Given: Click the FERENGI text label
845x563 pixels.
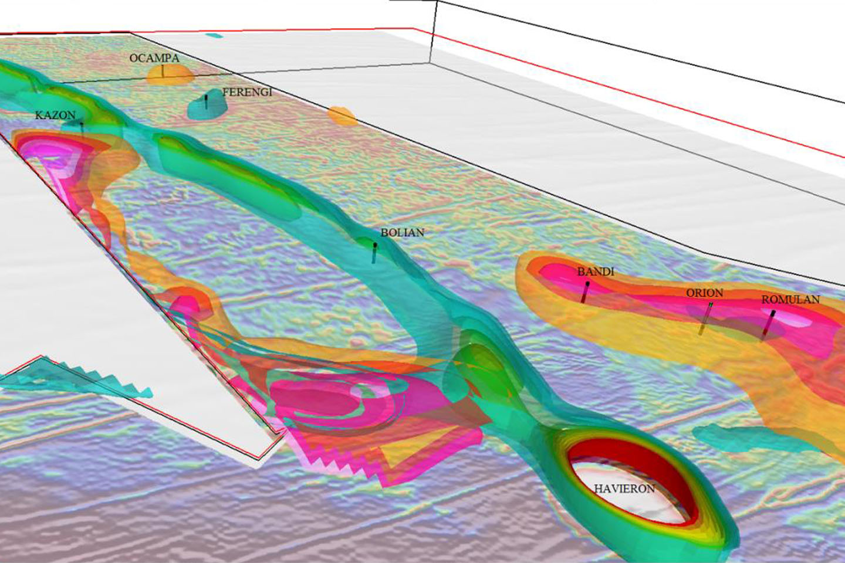Looking at the screenshot, I should (247, 92).
